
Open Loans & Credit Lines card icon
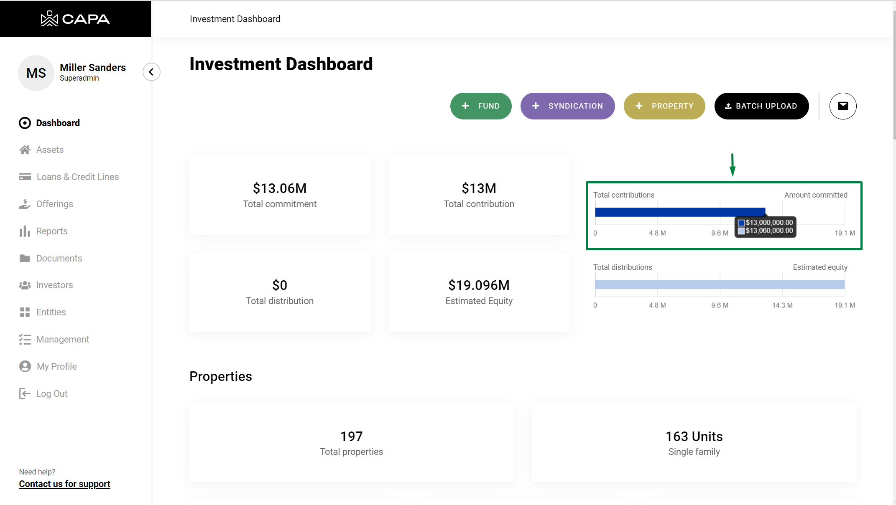coord(25,177)
